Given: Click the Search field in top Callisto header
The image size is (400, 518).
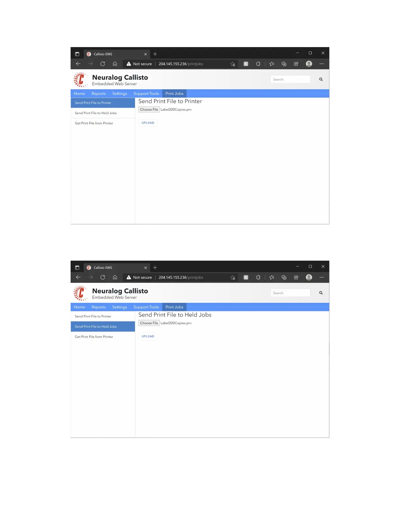Looking at the screenshot, I should click(x=290, y=79).
